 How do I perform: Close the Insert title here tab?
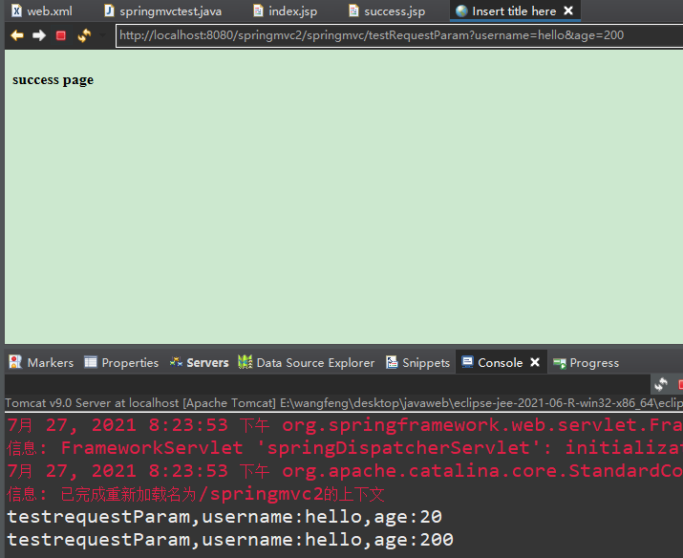tap(568, 11)
